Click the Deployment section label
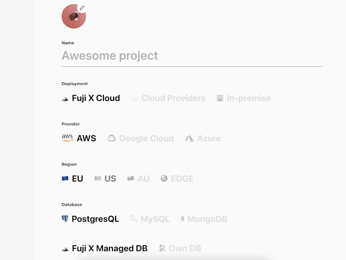This screenshot has height=260, width=346. click(x=74, y=84)
